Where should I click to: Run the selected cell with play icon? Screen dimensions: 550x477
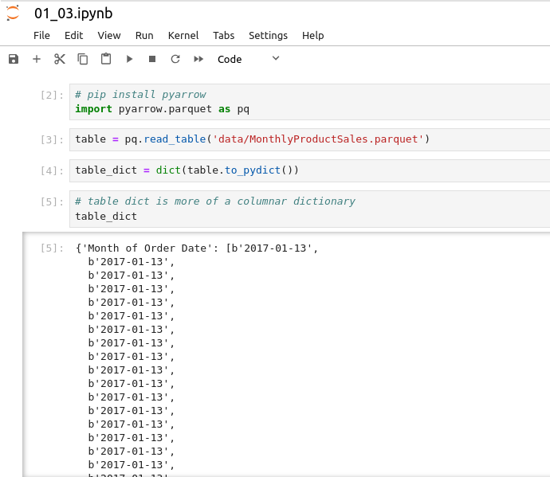tap(129, 59)
